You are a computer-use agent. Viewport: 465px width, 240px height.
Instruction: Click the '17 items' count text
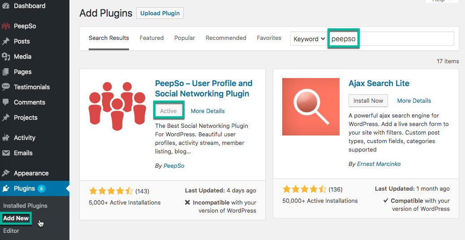point(448,61)
